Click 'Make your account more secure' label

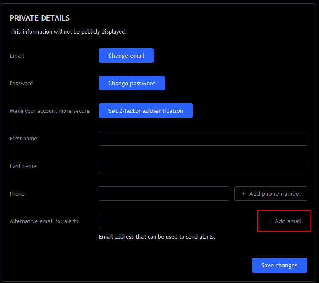coord(50,111)
